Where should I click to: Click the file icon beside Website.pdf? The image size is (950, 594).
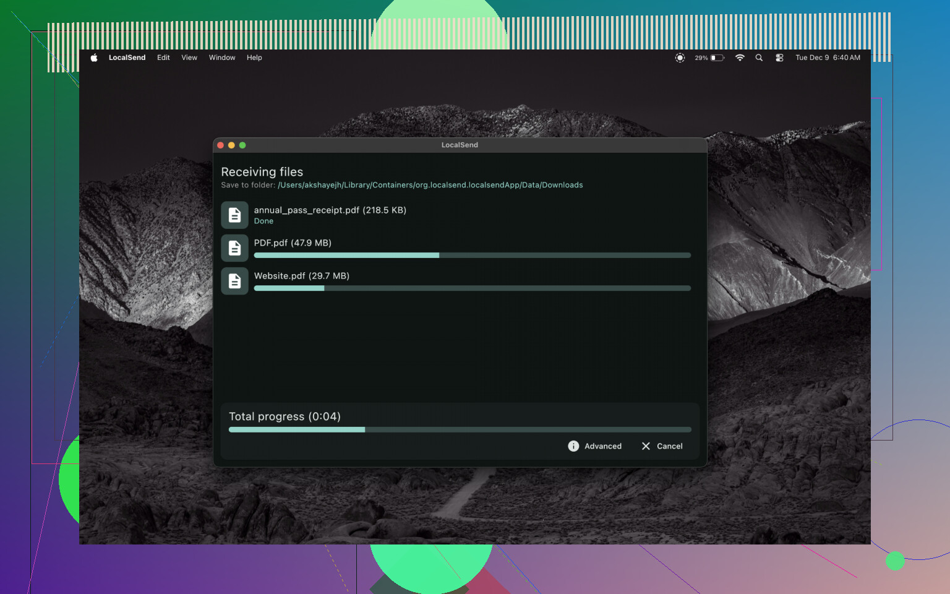(x=235, y=281)
